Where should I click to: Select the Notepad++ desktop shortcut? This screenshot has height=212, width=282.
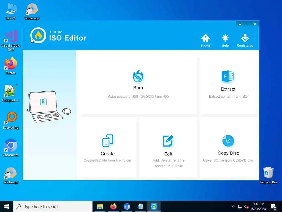tap(11, 93)
